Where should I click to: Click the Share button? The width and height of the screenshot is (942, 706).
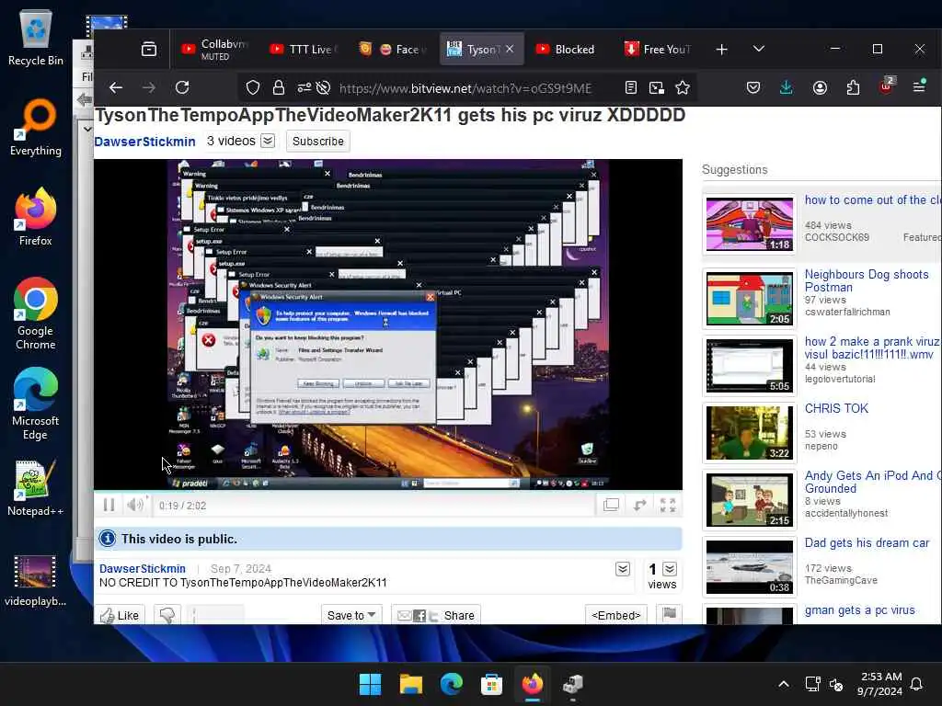tap(436, 615)
